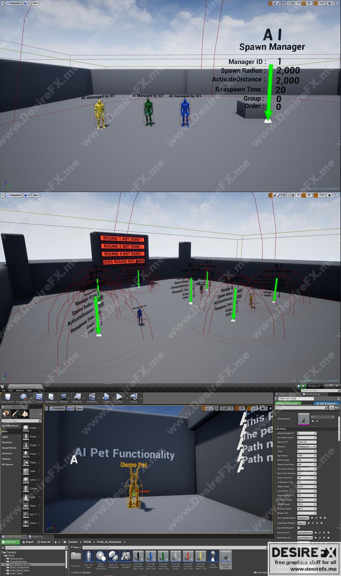Toggle Perspective view in middle viewport
Viewport: 341px width, 576px height.
click(x=14, y=195)
